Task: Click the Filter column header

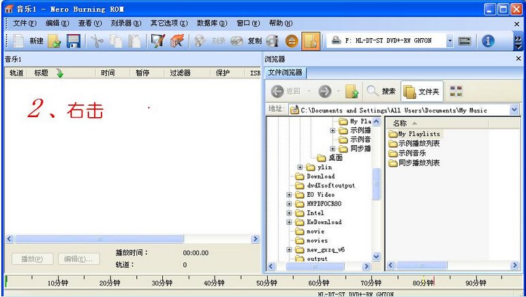Action: tap(187, 73)
